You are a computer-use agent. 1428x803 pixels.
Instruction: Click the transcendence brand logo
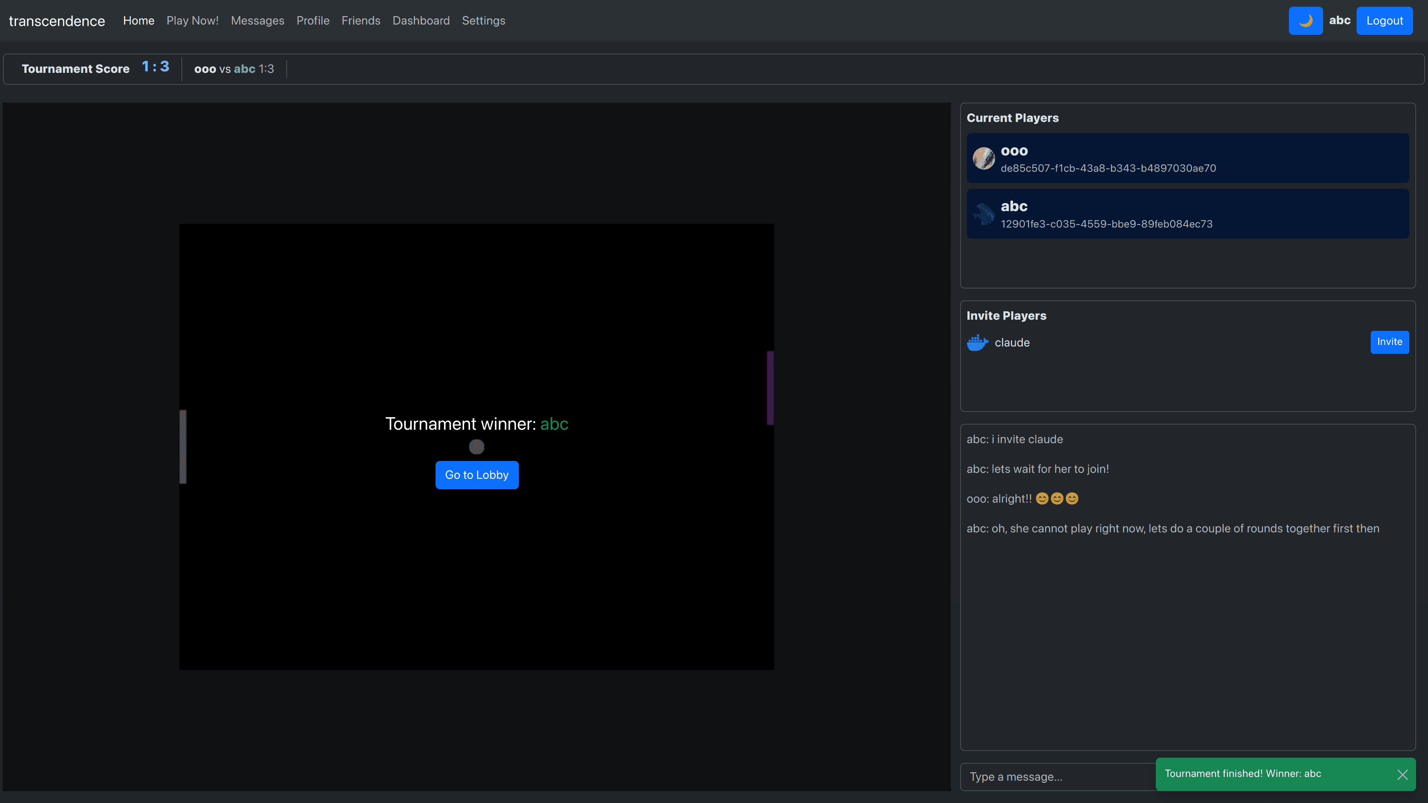(57, 20)
